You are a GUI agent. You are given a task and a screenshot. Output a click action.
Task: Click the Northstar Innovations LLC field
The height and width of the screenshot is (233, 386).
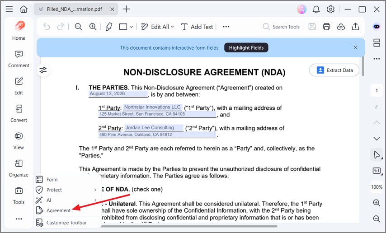click(153, 107)
